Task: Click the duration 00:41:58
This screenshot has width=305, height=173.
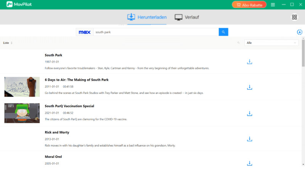Action: pyautogui.click(x=68, y=87)
